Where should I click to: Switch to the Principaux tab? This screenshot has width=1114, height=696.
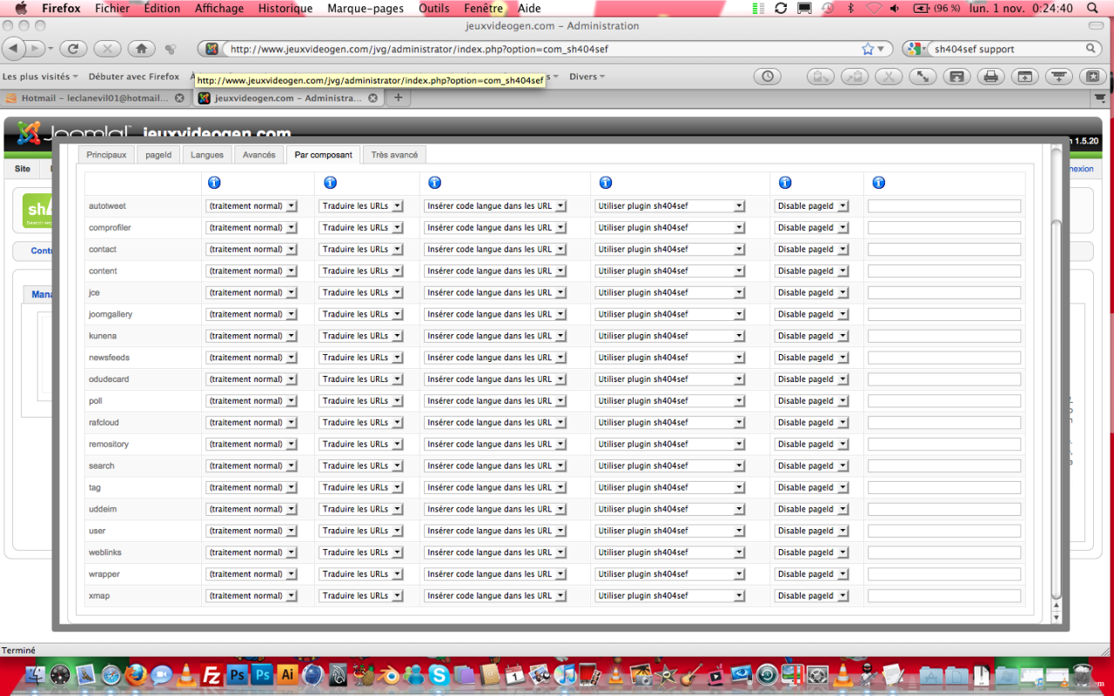click(106, 155)
